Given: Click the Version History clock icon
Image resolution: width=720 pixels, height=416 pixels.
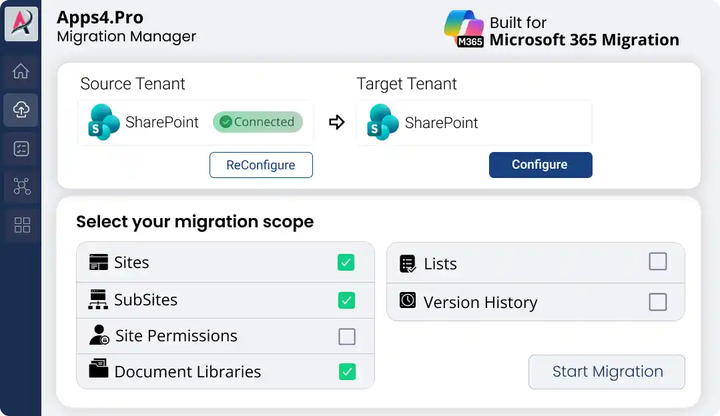Looking at the screenshot, I should pos(407,300).
